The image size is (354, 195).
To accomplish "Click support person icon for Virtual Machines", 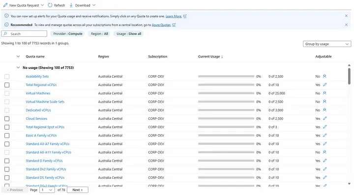I will pos(324,93).
